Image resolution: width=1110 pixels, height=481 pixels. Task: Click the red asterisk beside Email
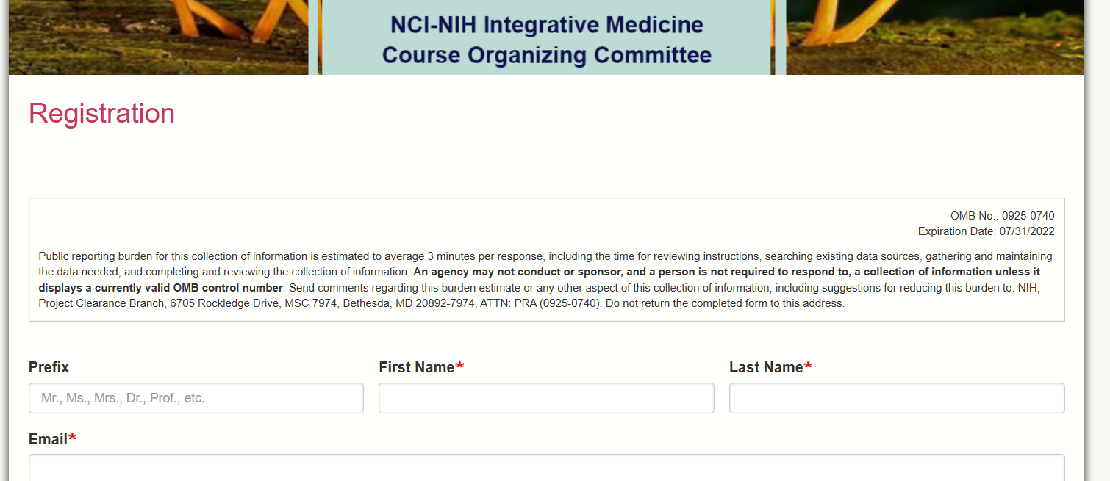click(x=73, y=439)
